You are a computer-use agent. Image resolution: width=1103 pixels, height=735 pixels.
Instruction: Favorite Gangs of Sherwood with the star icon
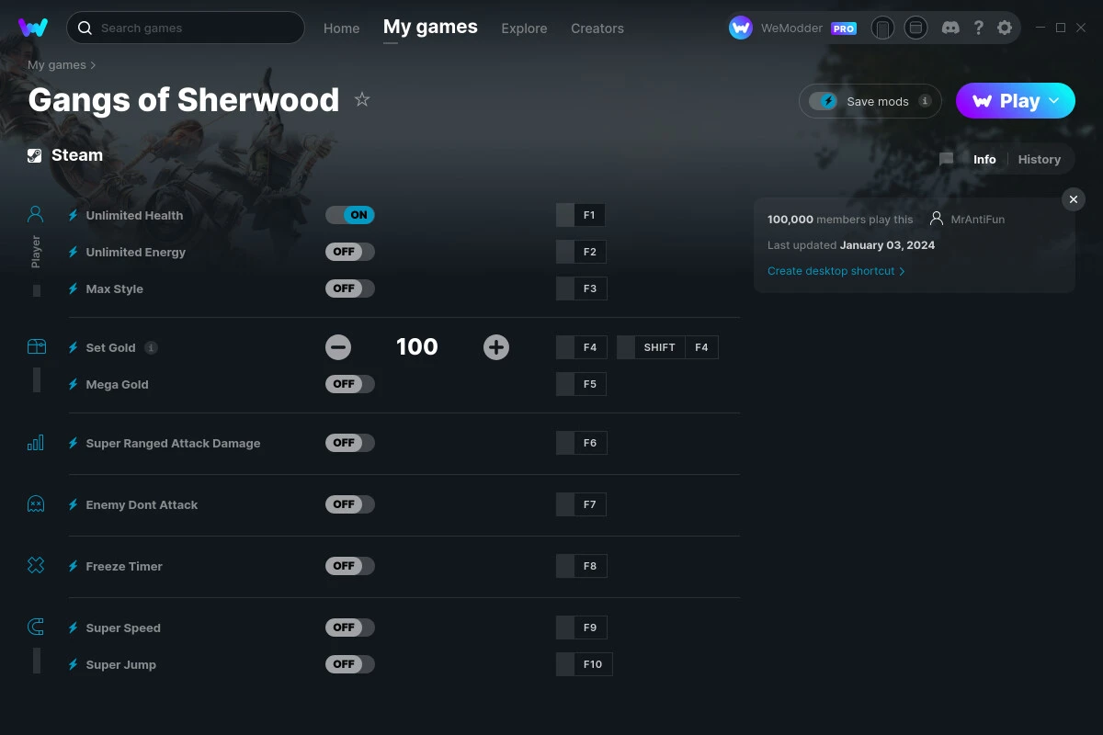[362, 99]
